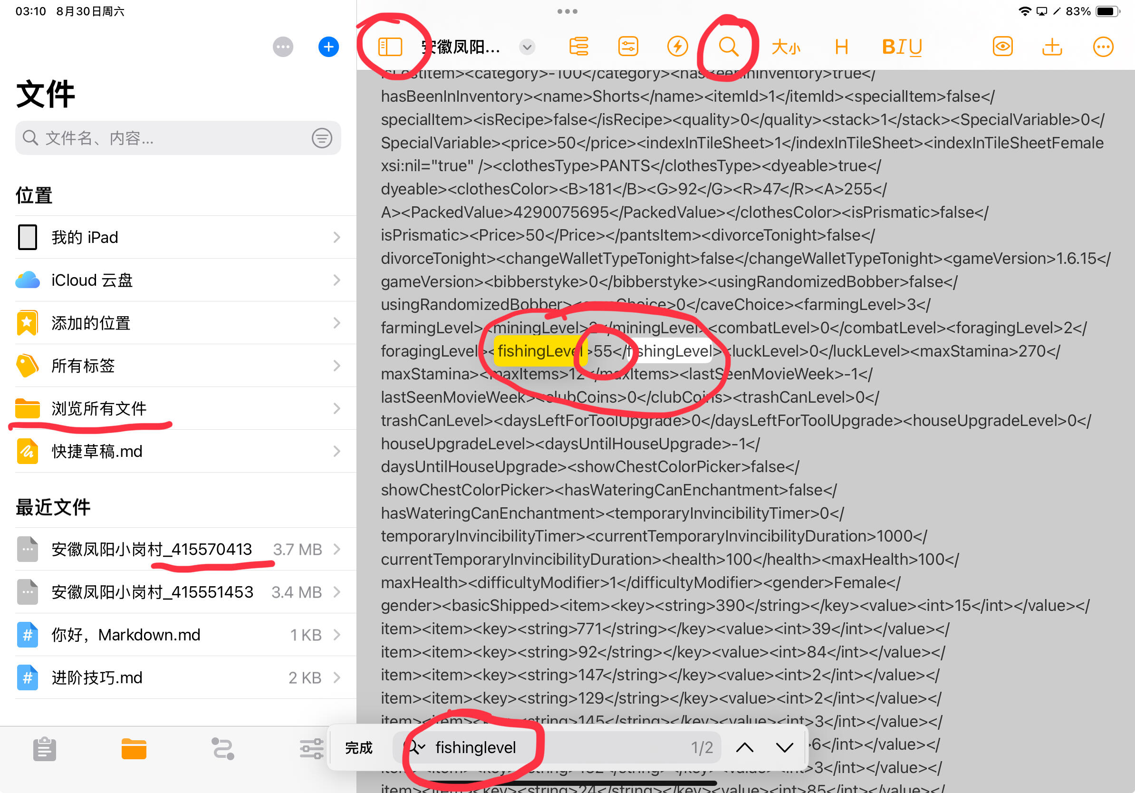Expand chevron on 快捷草稿.md row

[x=337, y=451]
